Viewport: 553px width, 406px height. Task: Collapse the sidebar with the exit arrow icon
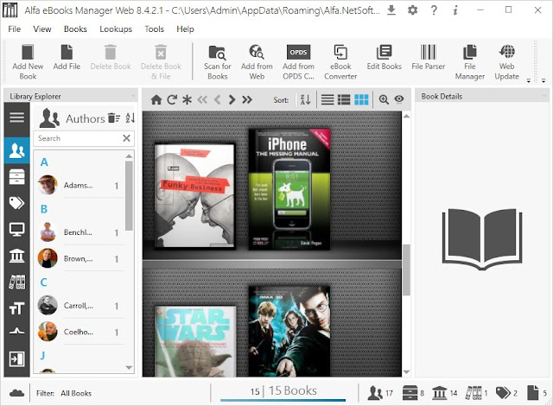coord(17,359)
